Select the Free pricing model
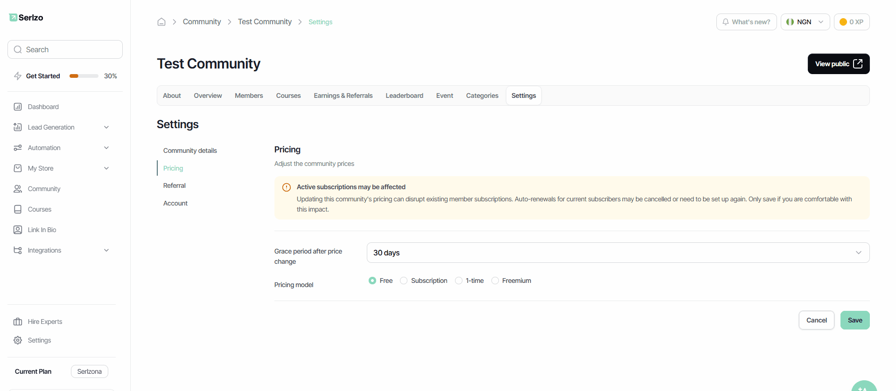896x391 pixels. coord(372,281)
